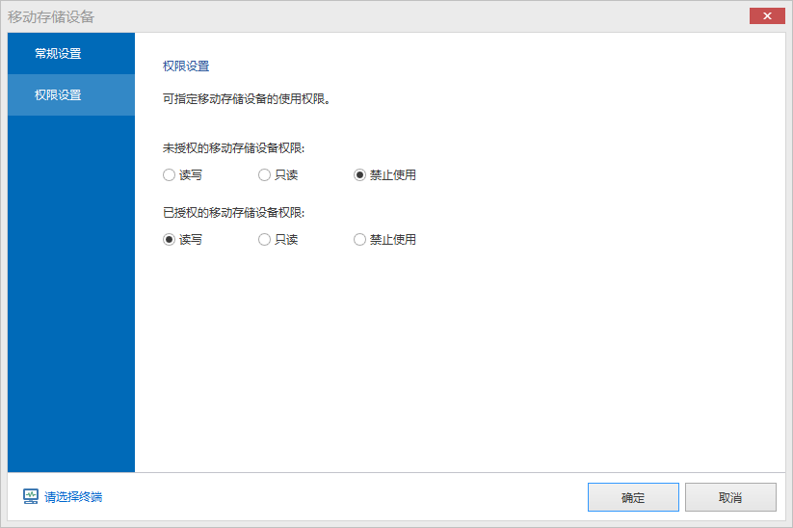
Task: Switch to 常规设置 tab
Action: [x=71, y=54]
